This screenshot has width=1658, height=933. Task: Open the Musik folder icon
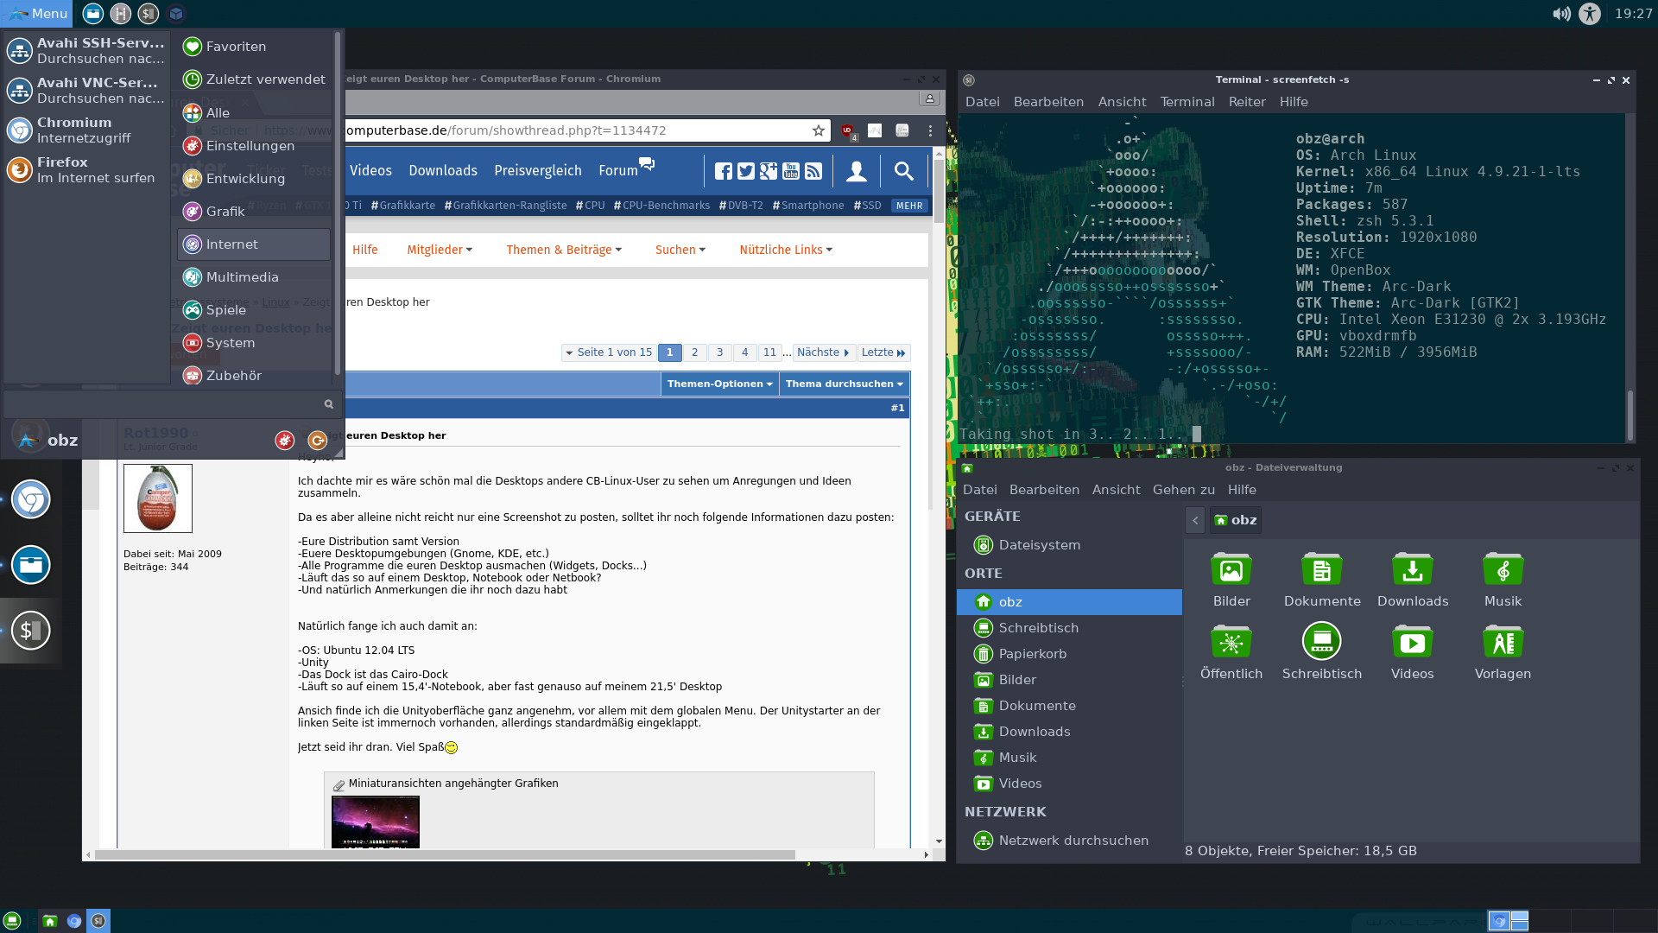pos(1503,570)
